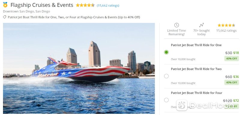
Task: Click Patriot Jet Boat Thrill Ride for Four label
Action: click(196, 93)
